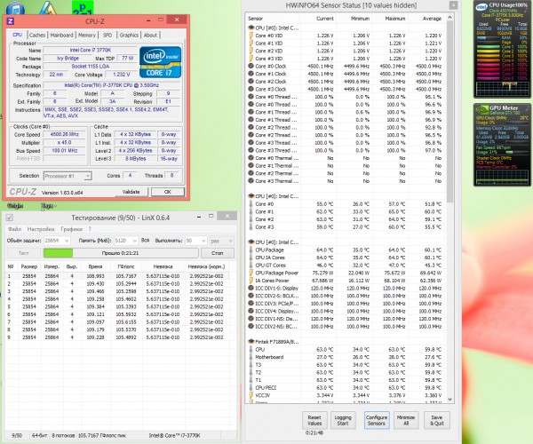533x444 pixels.
Task: Open the CPU tab in CPU-Z
Action: [17, 35]
